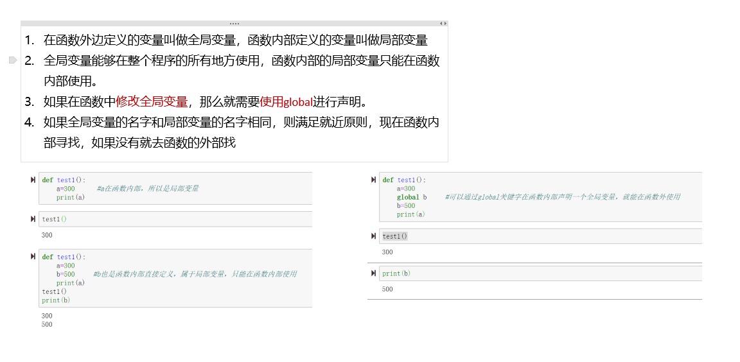Click list line starting 全局变量能够在整个程序
740x362 pixels.
pyautogui.click(x=242, y=61)
